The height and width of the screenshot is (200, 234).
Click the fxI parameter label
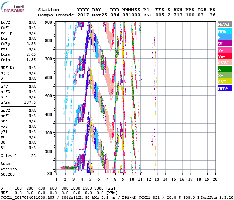click(4, 49)
